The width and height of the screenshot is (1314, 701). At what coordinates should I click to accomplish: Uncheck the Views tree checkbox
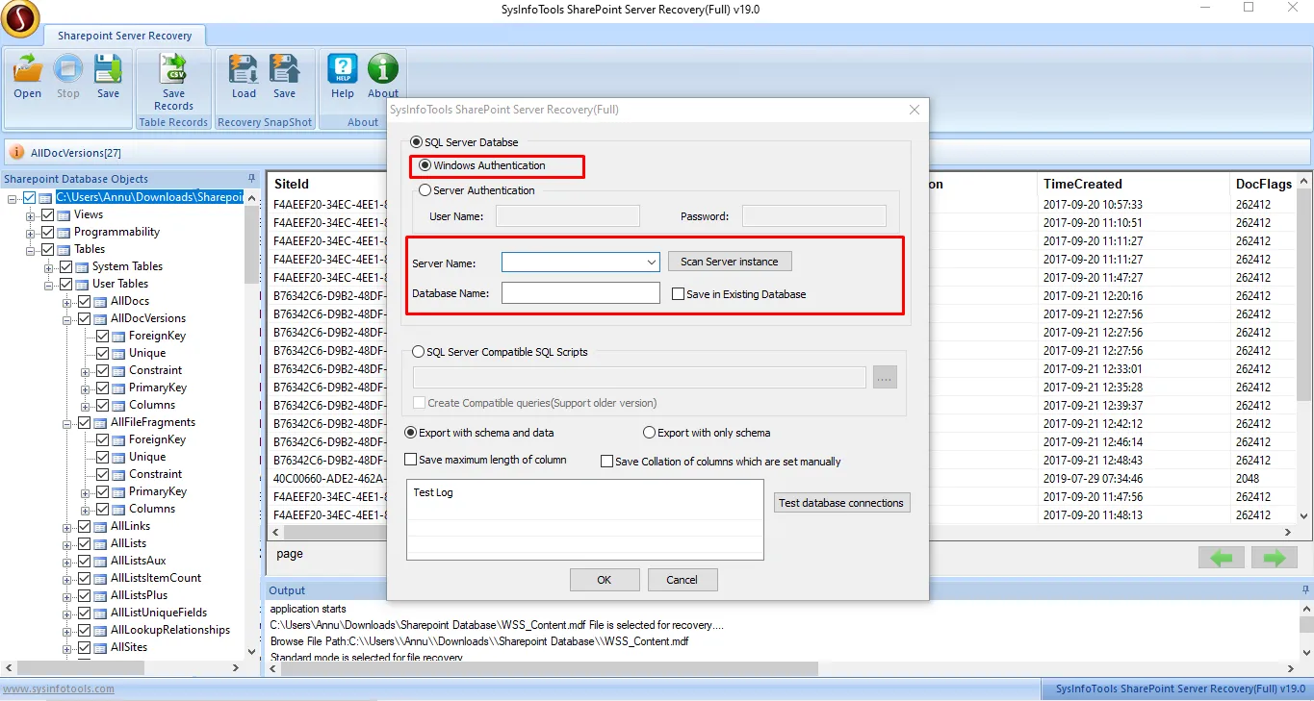47,214
